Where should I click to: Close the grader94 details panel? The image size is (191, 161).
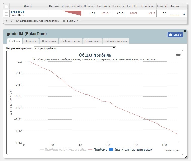coord(185,31)
